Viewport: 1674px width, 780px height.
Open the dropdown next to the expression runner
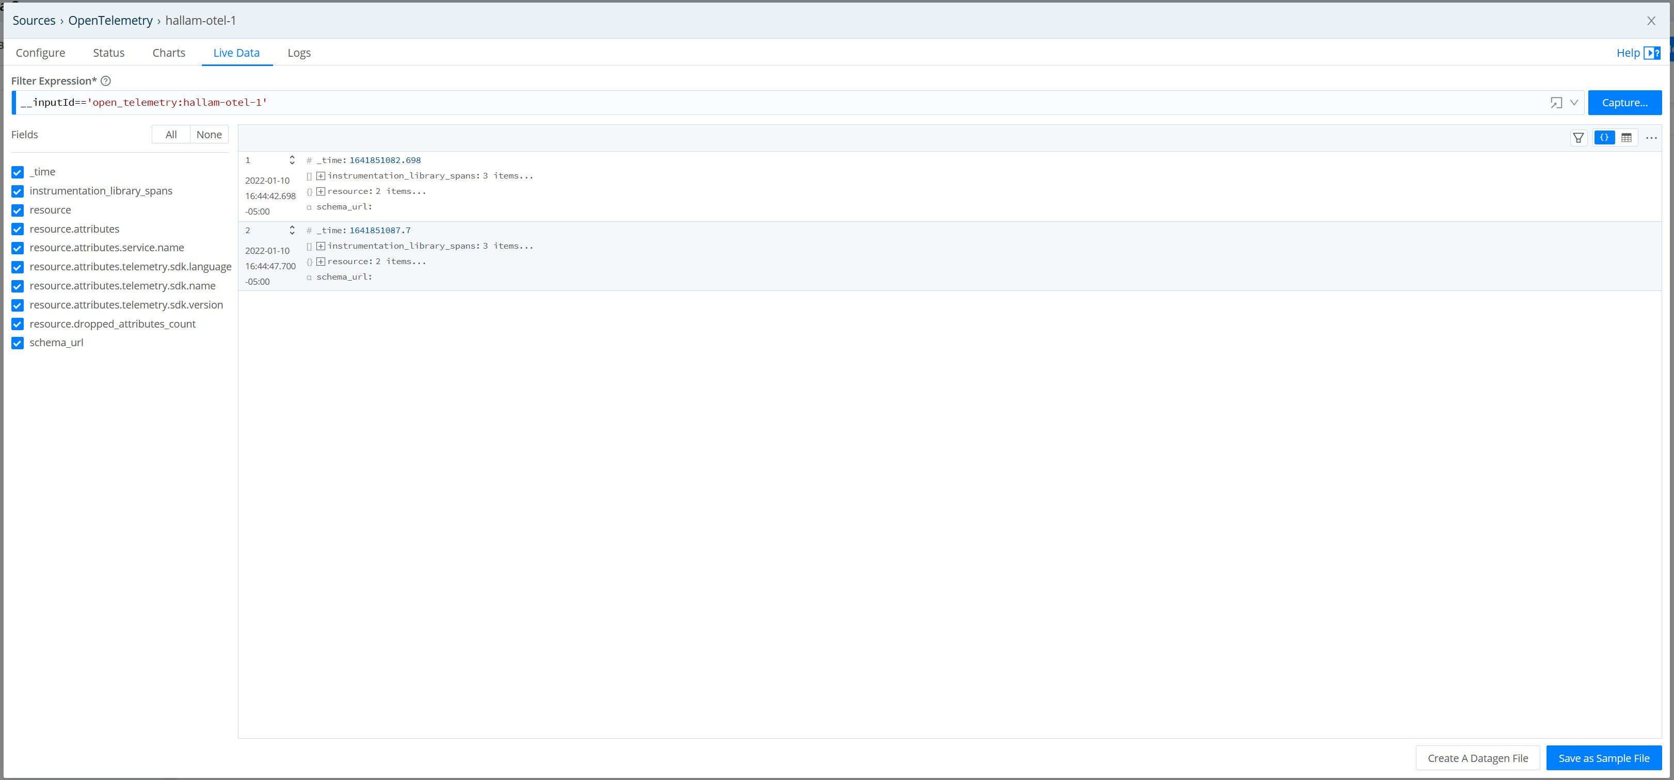pos(1573,103)
